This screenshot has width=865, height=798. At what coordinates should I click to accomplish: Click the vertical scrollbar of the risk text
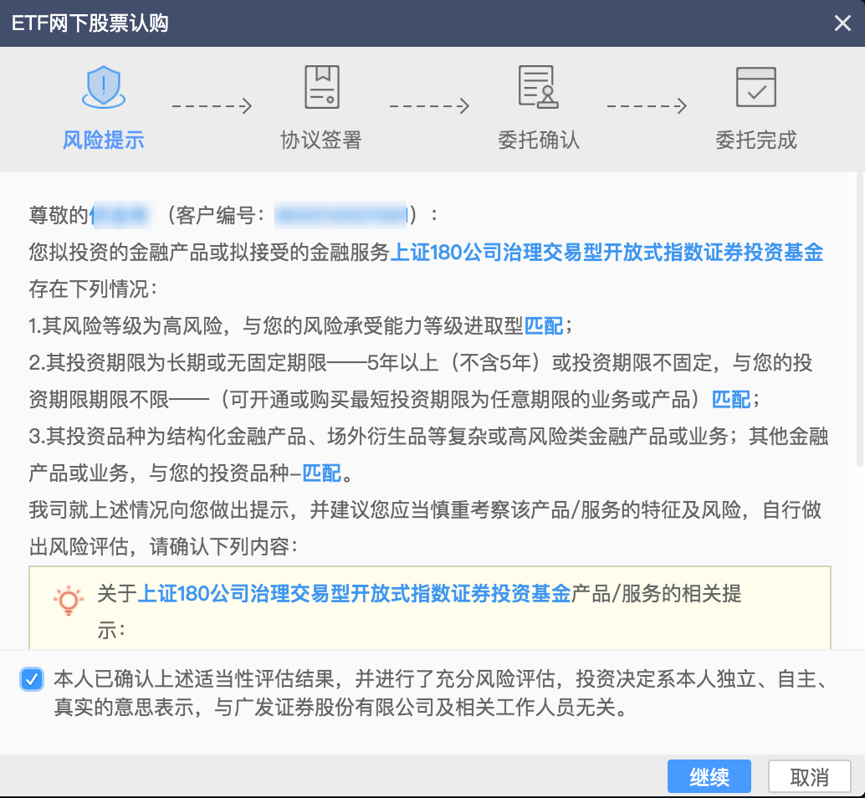pos(859,318)
